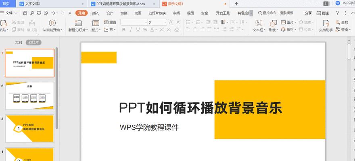Toggle Bold formatting
Viewport: 355px width, 161px height.
point(123,29)
